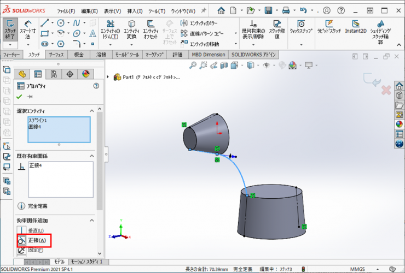Toggle the Rapid Sketch (ラピッドスケッチ) mode
The height and width of the screenshot is (273, 405).
tap(329, 27)
